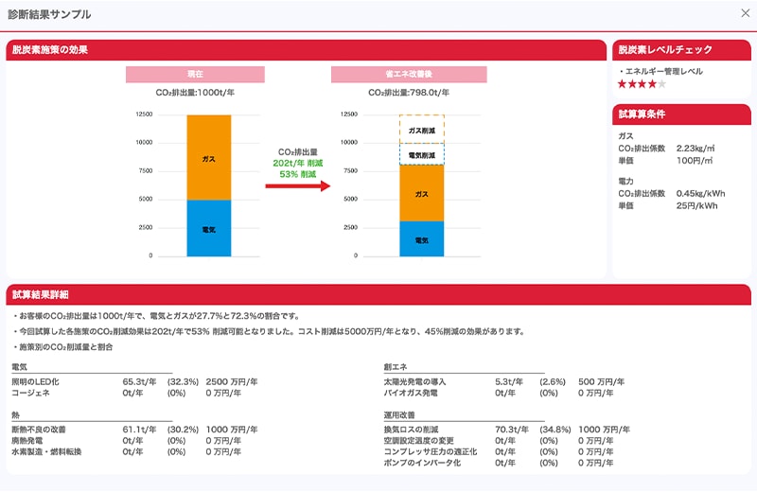Select the 試算条件 header
This screenshot has width=757, height=492.
pyautogui.click(x=681, y=114)
